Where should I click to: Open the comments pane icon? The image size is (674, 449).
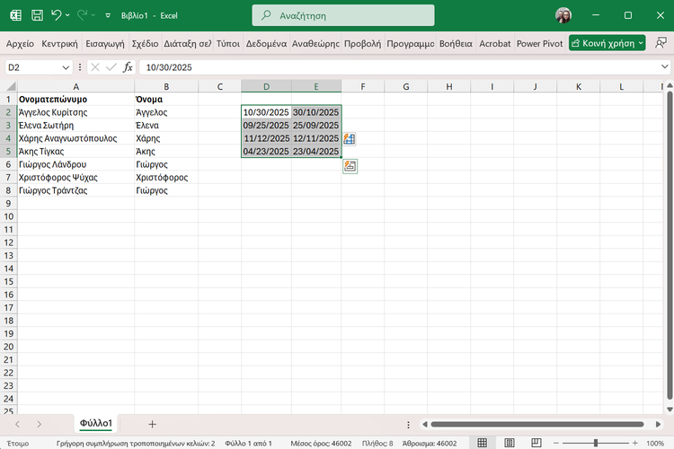point(661,42)
